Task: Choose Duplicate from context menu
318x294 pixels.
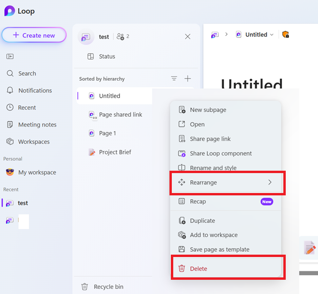Action: coord(225,220)
